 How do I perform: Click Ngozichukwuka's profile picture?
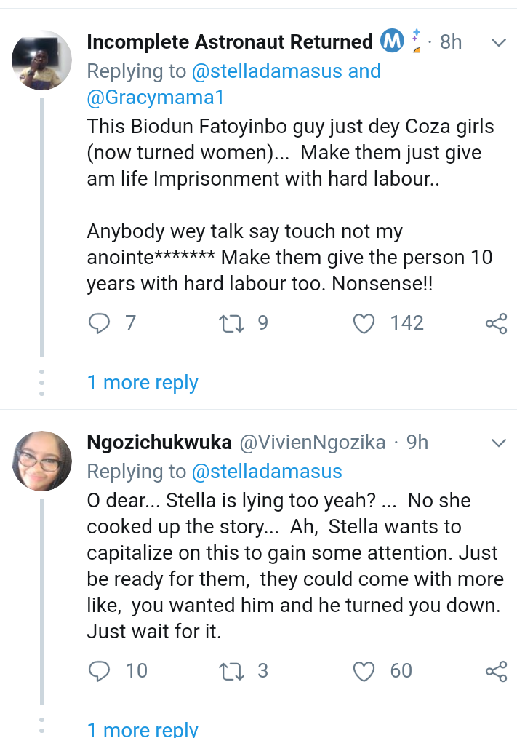point(42,461)
